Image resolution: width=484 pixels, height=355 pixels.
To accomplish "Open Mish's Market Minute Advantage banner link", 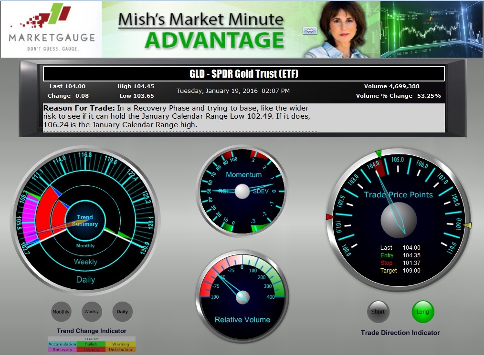I will [200, 30].
